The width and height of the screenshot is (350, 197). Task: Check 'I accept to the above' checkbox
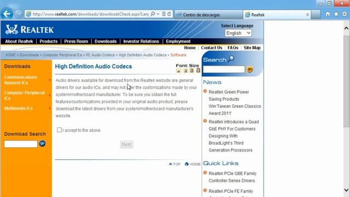pyautogui.click(x=59, y=130)
